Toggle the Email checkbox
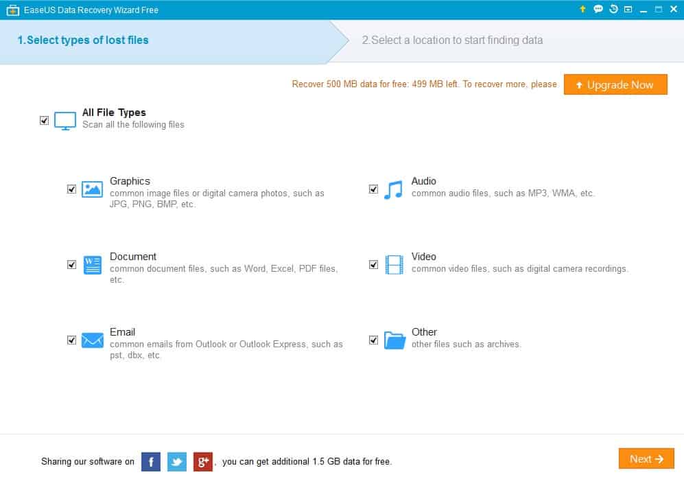 click(71, 340)
